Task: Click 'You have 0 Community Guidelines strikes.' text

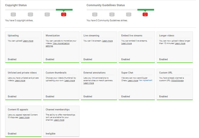Action: [x=107, y=20]
